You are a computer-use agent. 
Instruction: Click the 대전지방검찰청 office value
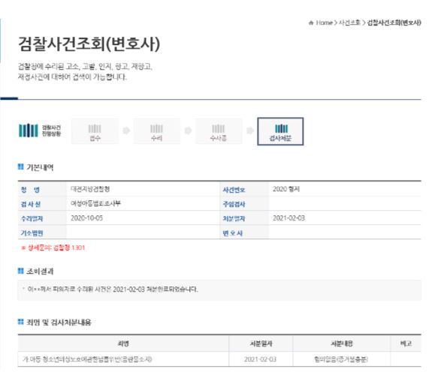(x=90, y=189)
